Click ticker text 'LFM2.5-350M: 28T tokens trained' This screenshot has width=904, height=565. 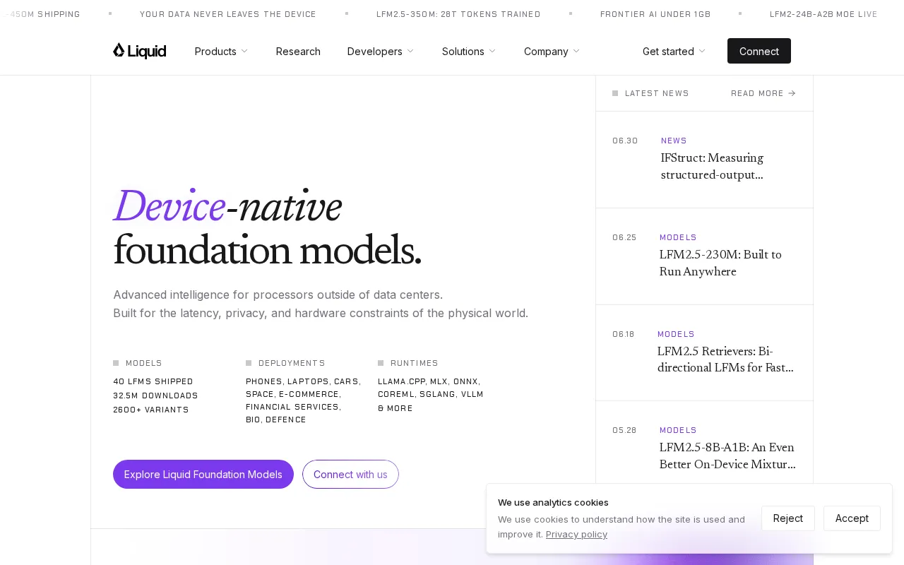pyautogui.click(x=458, y=14)
